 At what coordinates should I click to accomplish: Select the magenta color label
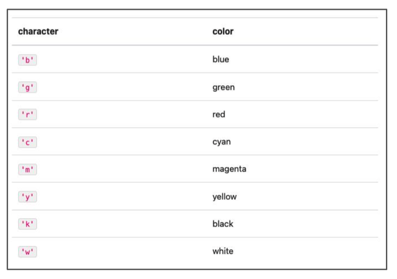(x=229, y=169)
